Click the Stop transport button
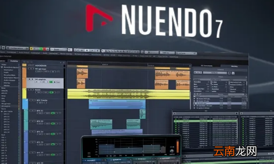 tap(87, 51)
